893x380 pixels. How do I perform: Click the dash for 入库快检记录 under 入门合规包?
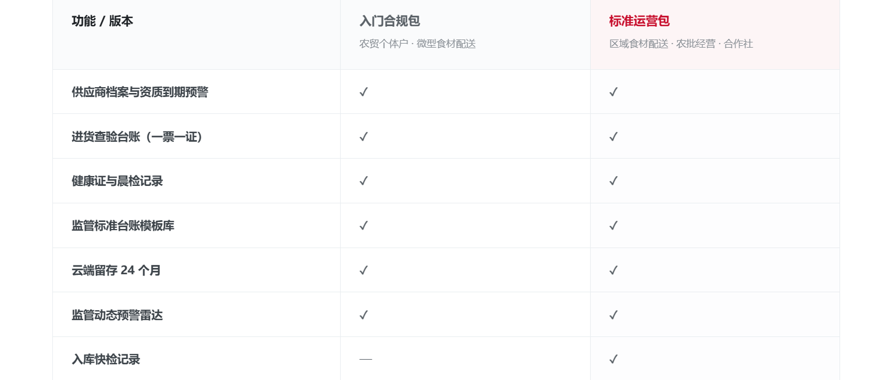366,359
